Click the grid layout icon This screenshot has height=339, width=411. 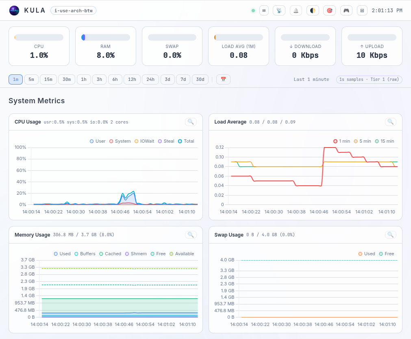click(362, 10)
